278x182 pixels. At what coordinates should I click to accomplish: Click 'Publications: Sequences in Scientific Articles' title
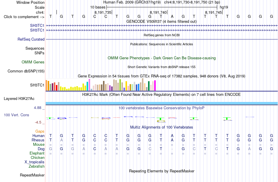click(x=162, y=44)
